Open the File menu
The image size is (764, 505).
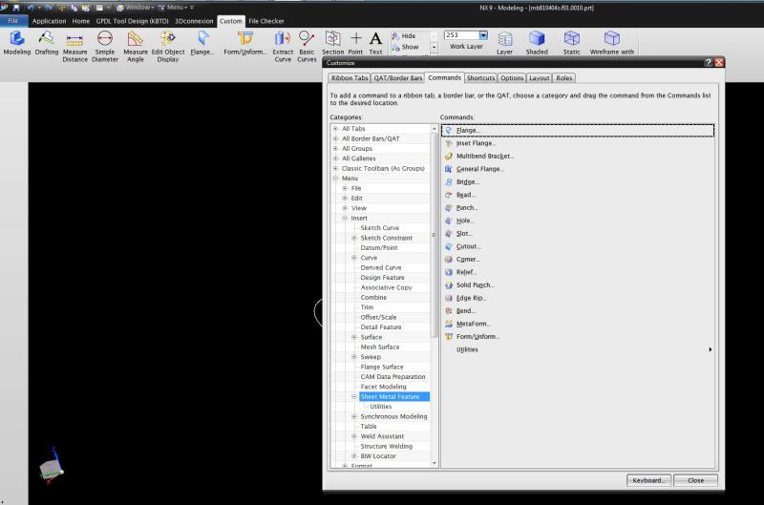(x=12, y=21)
